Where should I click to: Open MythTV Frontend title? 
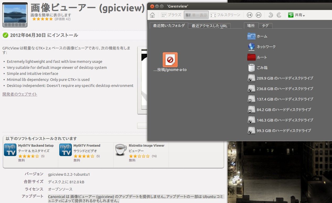[x=87, y=146]
